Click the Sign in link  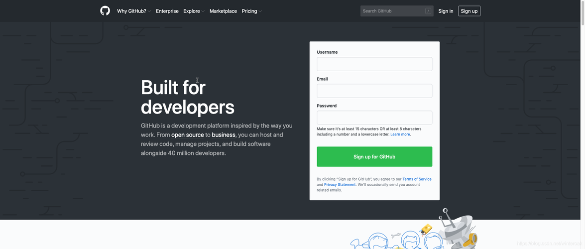pos(446,11)
